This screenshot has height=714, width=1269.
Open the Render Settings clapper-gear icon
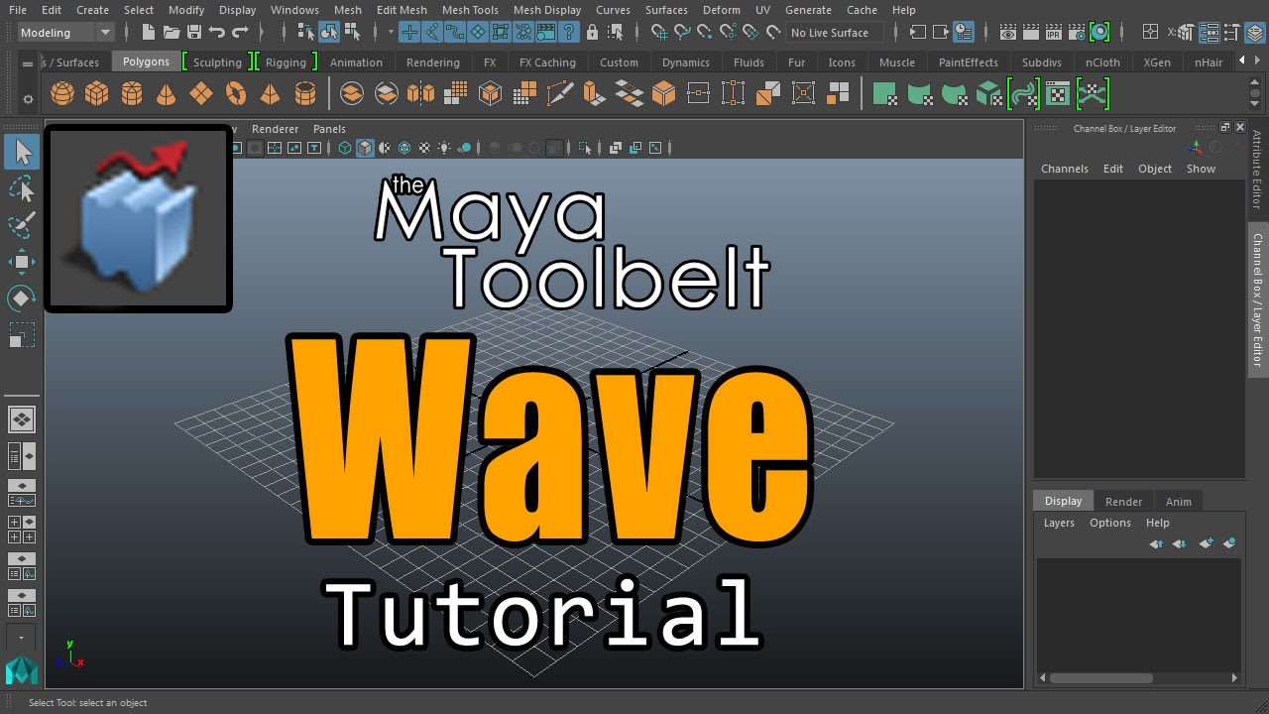pos(1077,33)
